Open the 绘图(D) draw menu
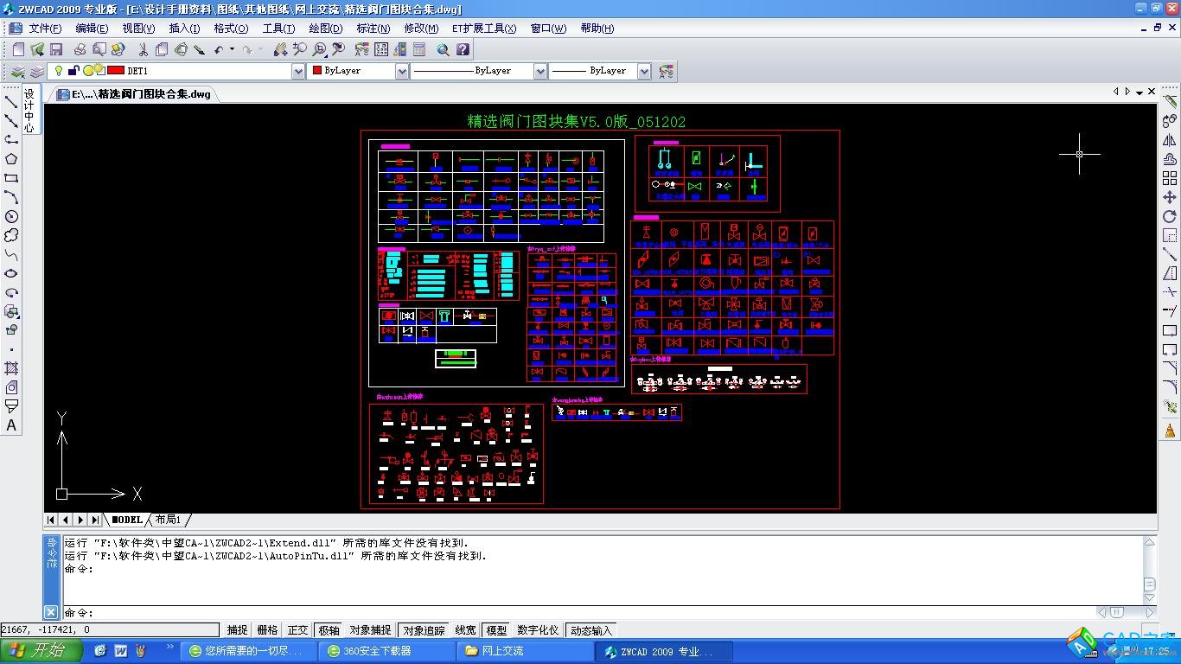 325,28
